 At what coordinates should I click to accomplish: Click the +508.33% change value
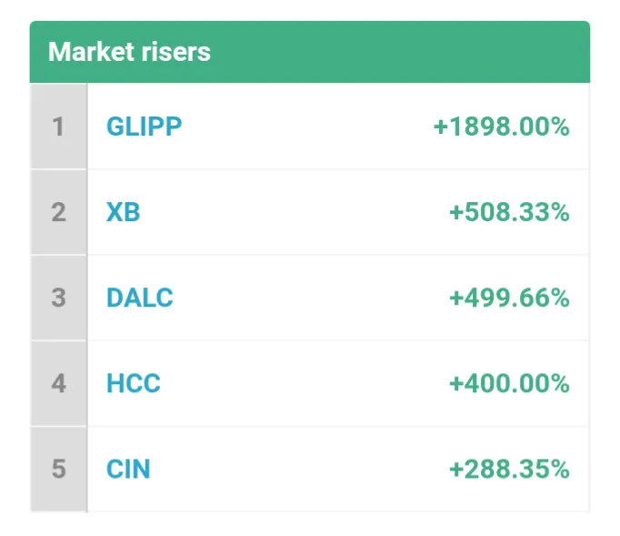click(509, 212)
